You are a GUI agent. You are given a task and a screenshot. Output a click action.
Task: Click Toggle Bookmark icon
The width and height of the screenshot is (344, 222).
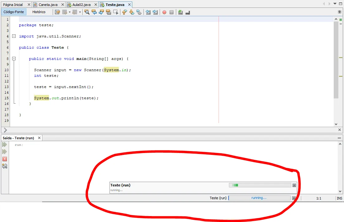pos(139,12)
